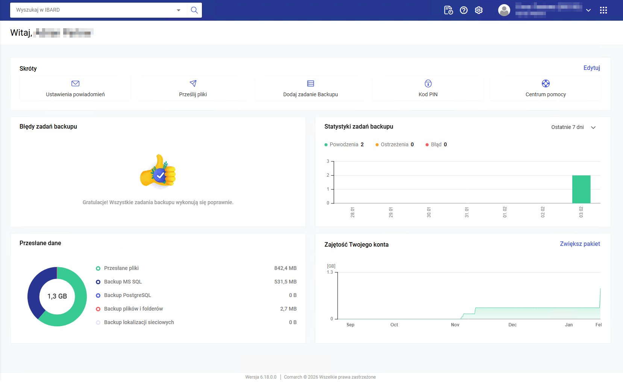Click the user avatar icon
Image resolution: width=623 pixels, height=382 pixels.
coord(504,10)
